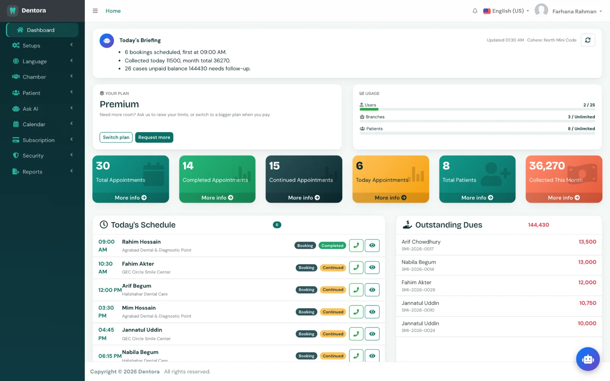Open the AI chat robot bubble
This screenshot has height=381, width=610.
(x=588, y=359)
